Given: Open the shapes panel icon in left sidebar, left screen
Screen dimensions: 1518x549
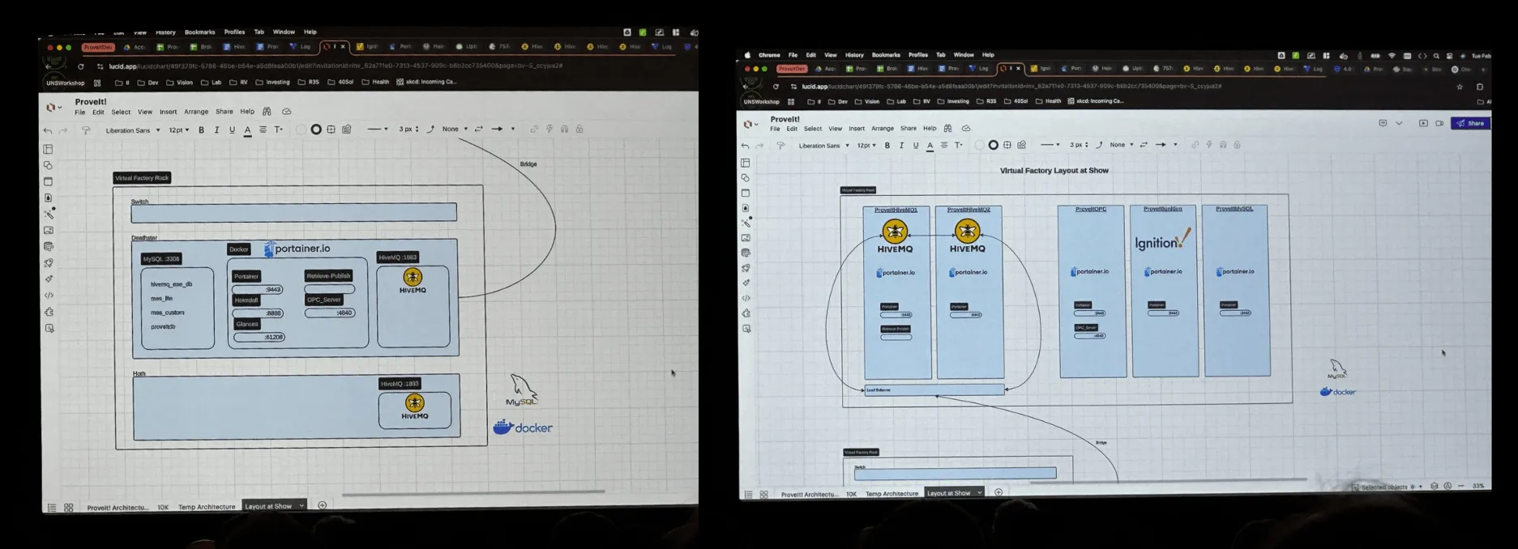Looking at the screenshot, I should pos(48,165).
